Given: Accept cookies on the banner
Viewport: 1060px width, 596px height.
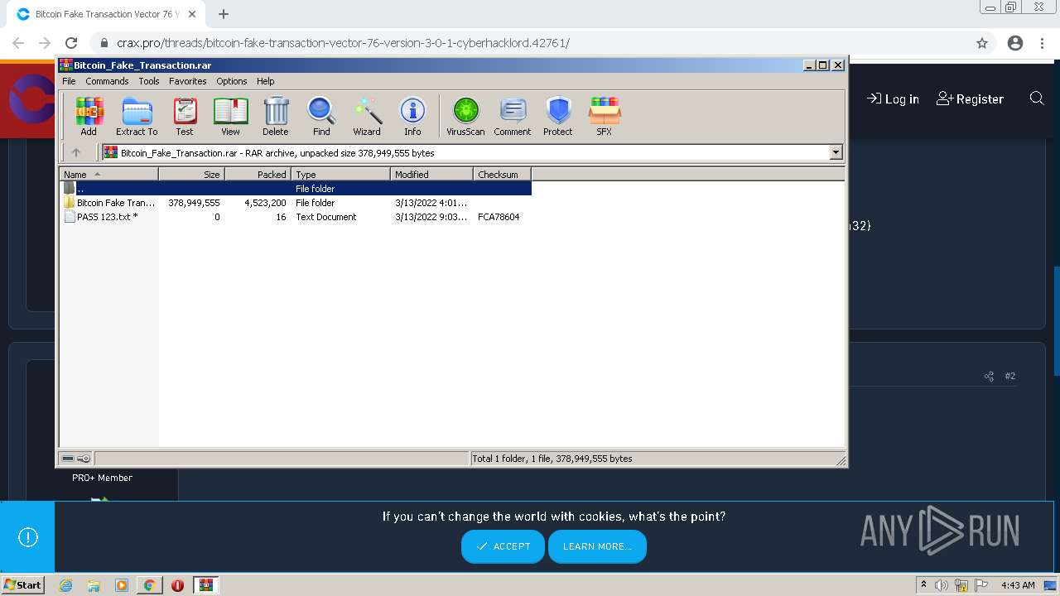Looking at the screenshot, I should pyautogui.click(x=503, y=546).
